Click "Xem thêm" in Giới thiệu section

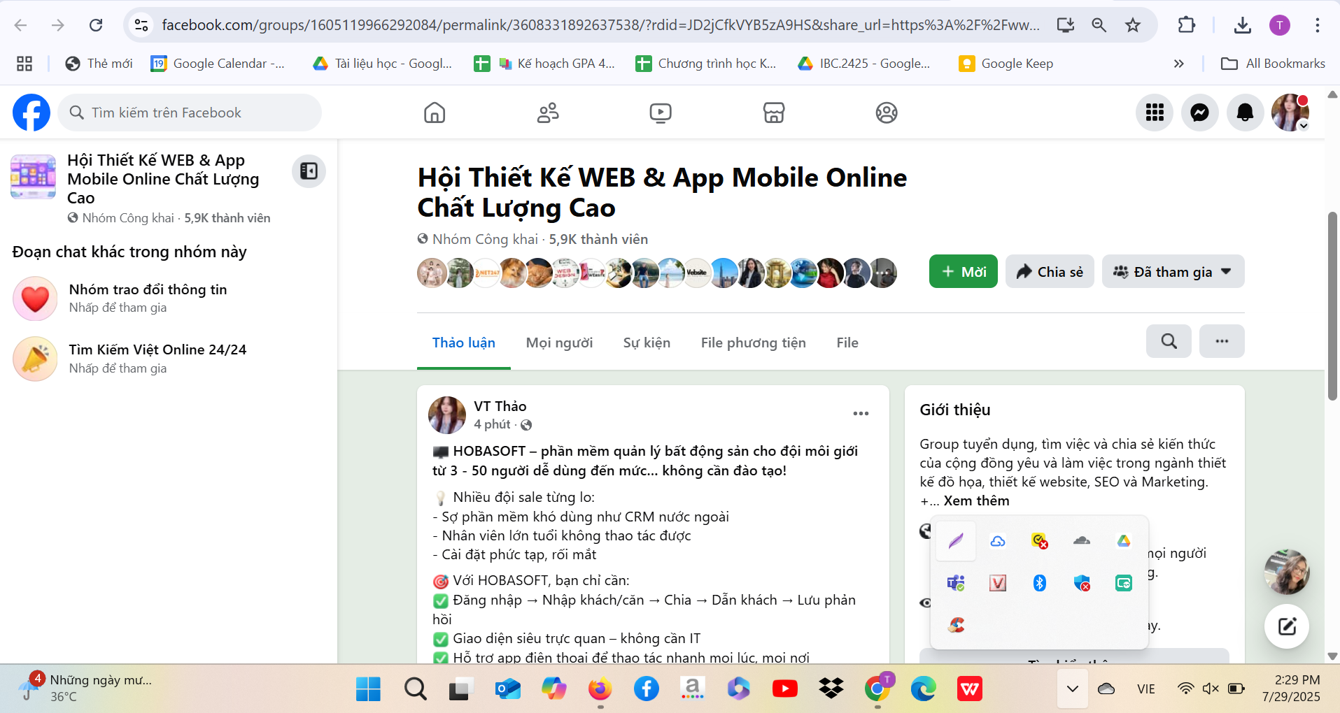click(x=976, y=500)
